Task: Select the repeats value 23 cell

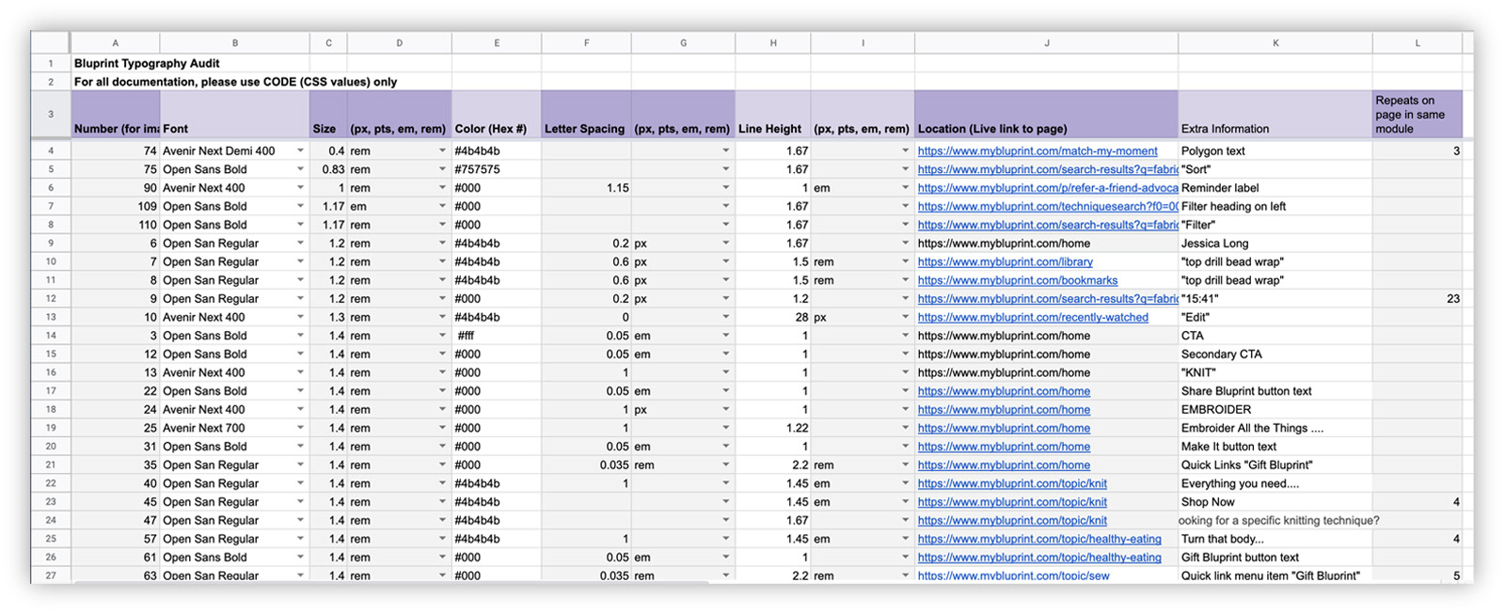Action: pos(1418,298)
